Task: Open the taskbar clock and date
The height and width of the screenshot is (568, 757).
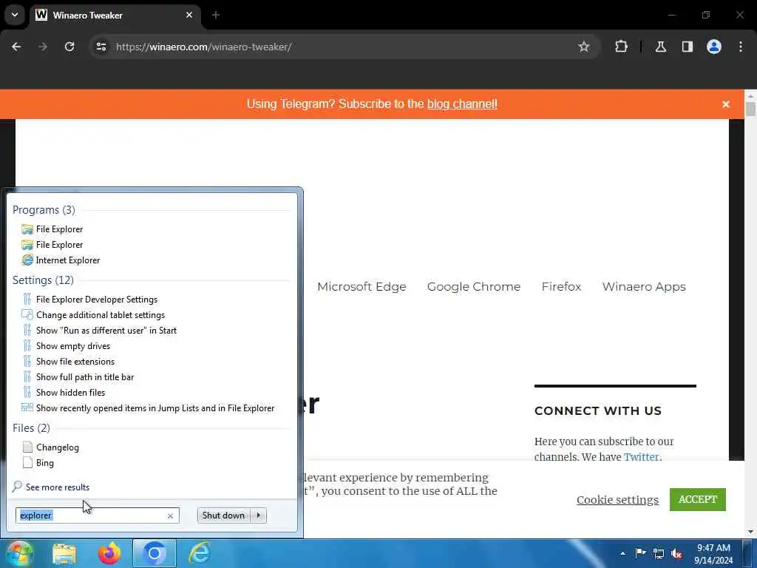Action: pos(713,554)
